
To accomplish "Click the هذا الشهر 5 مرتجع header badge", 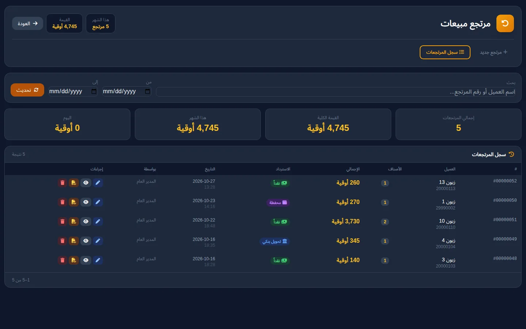I will [100, 23].
